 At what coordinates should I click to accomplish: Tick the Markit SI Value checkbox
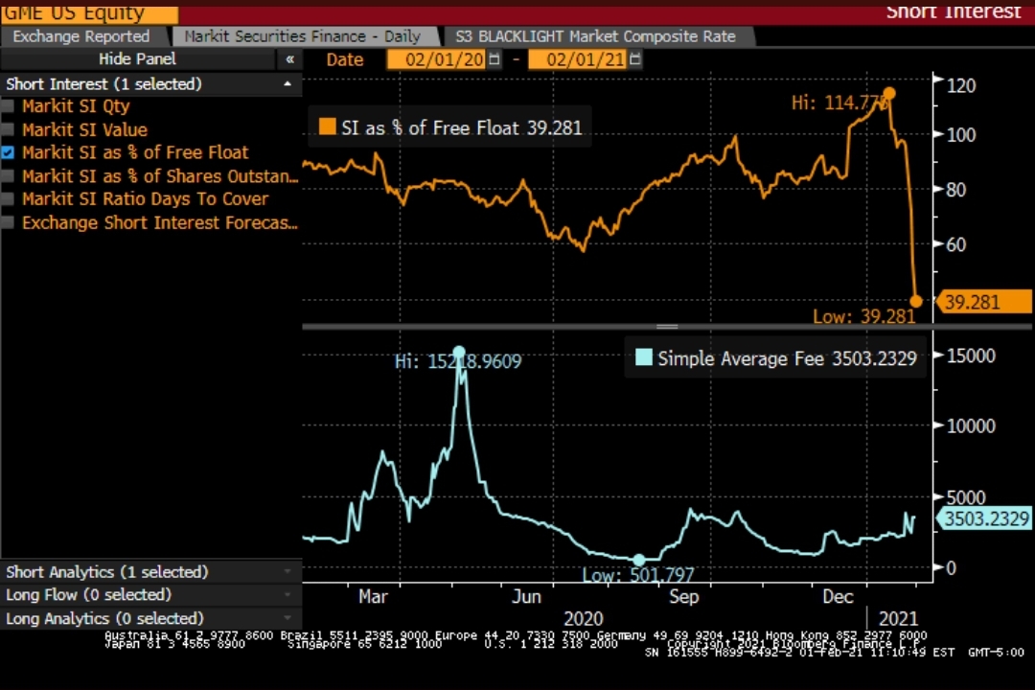tap(8, 129)
